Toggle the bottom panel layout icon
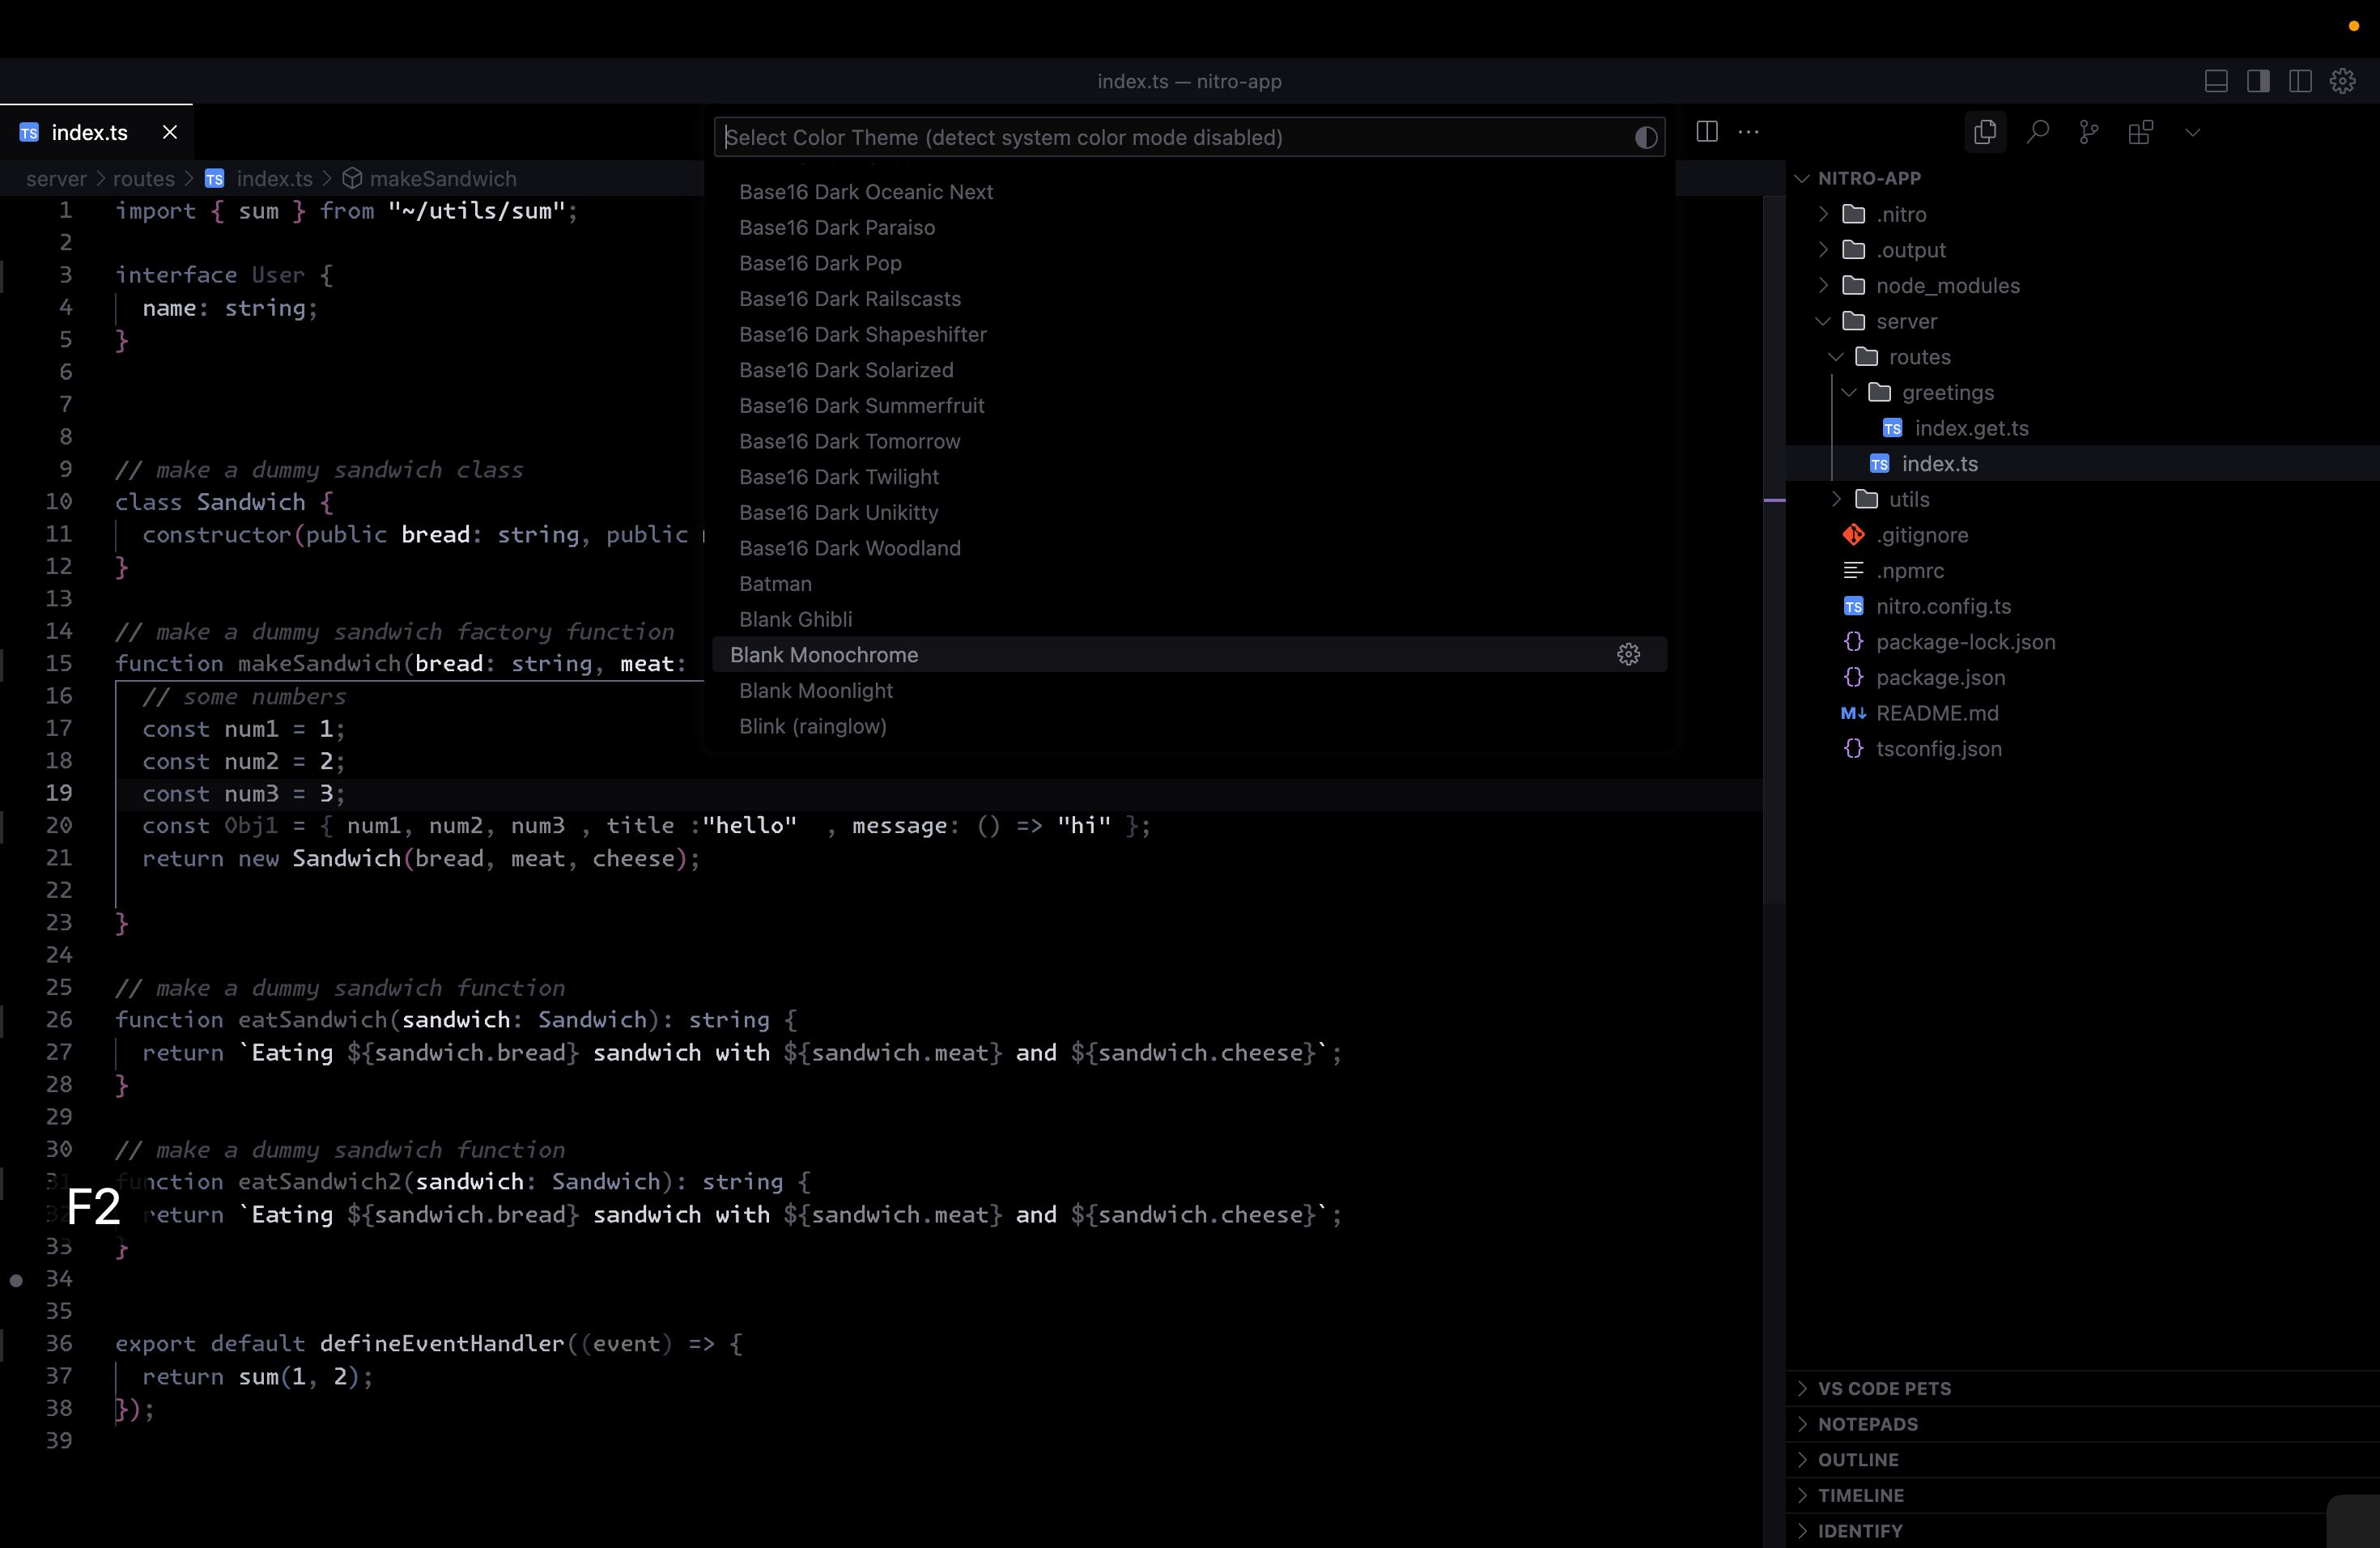 coord(2216,81)
